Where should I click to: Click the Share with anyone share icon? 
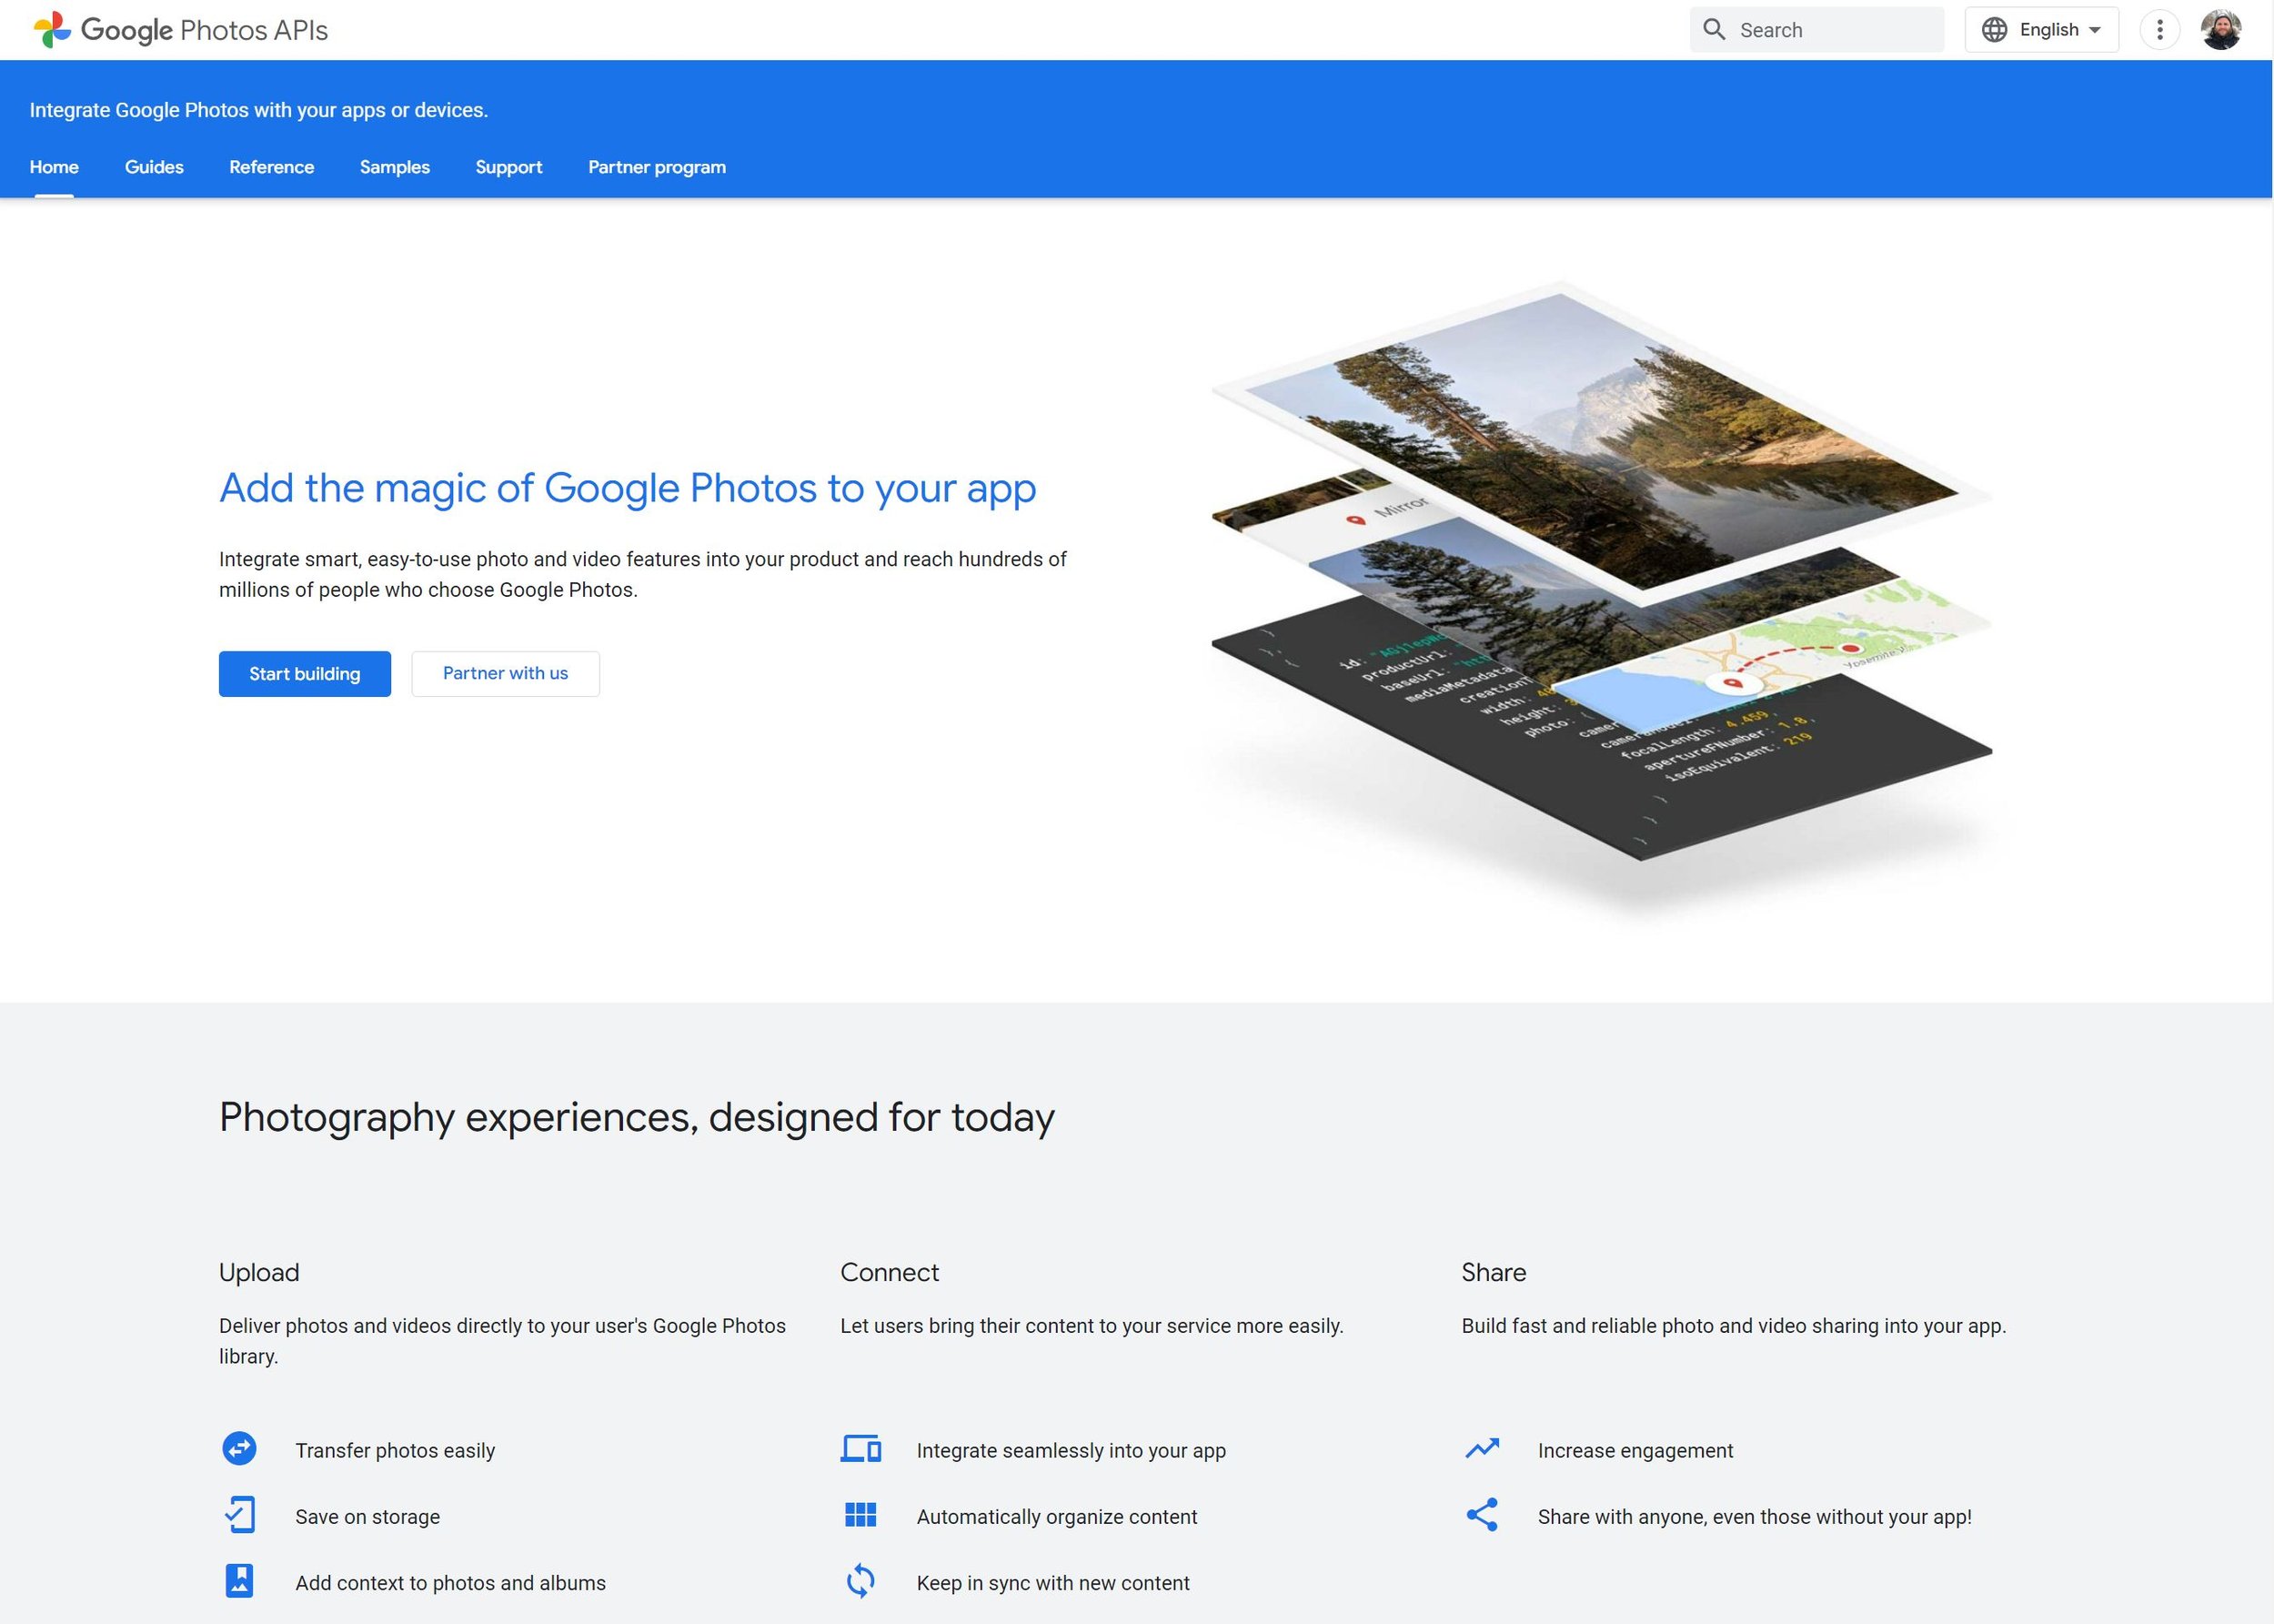pyautogui.click(x=1483, y=1515)
